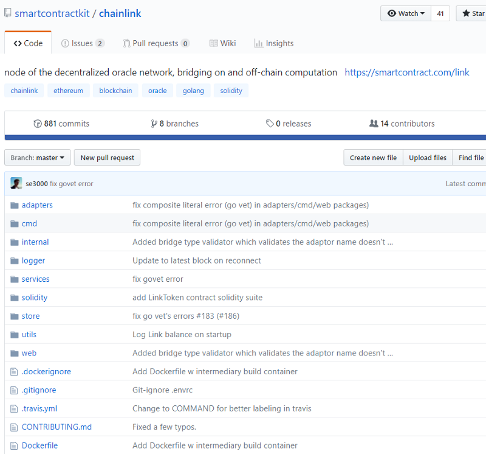The height and width of the screenshot is (454, 486).
Task: Click the file icon next to .gitignore
Action: pos(14,390)
